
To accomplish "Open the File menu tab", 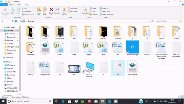I will click(4, 5).
